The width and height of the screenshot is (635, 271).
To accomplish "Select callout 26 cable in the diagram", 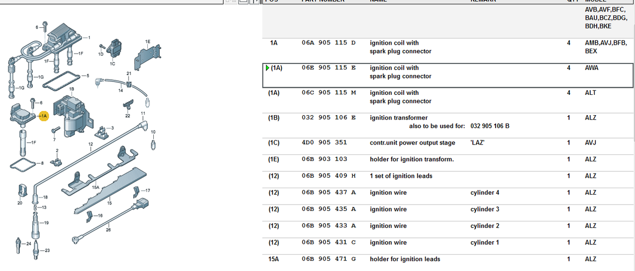I will [108, 230].
